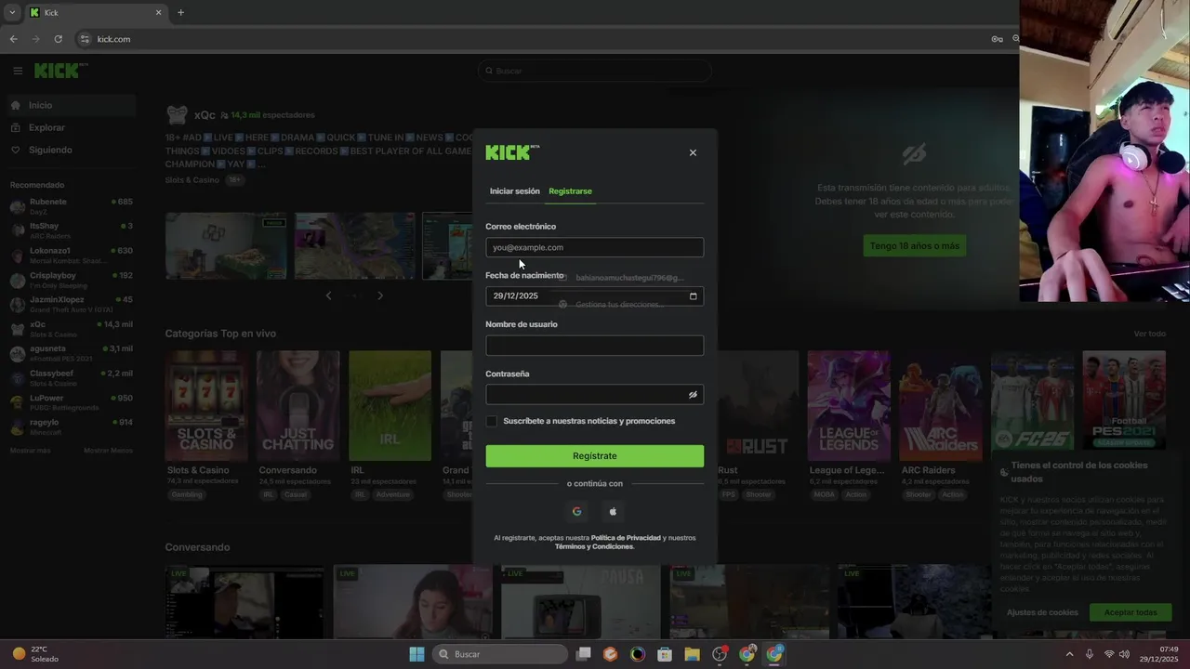Open the Slots & Casino category card
Image resolution: width=1190 pixels, height=669 pixels.
(206, 405)
